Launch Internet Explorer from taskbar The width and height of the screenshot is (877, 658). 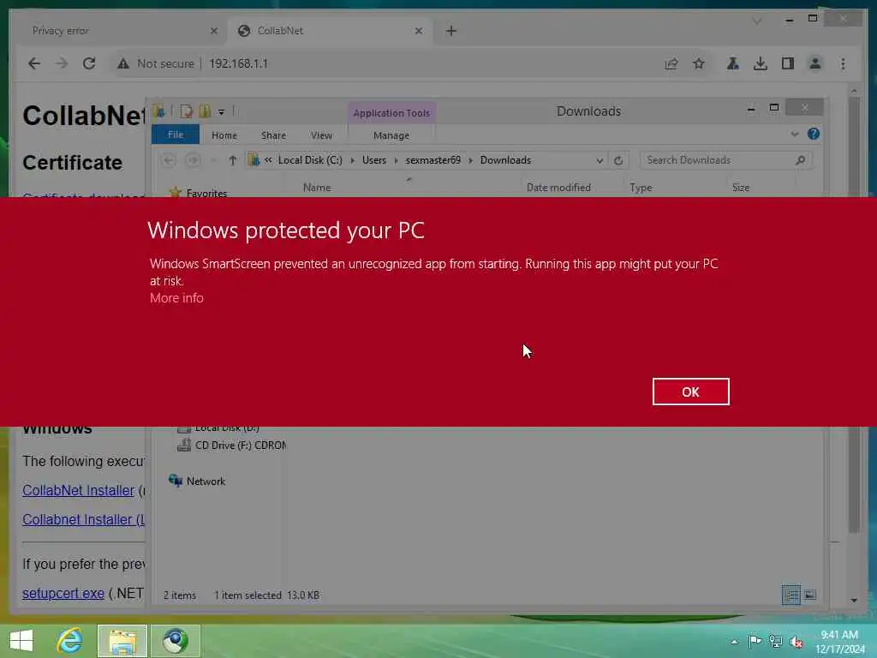(70, 641)
